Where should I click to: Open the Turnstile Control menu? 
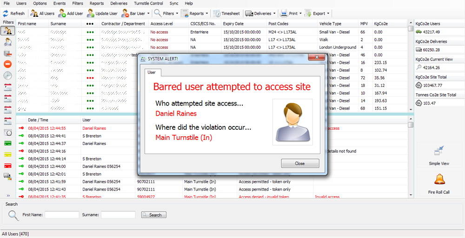coord(148,3)
